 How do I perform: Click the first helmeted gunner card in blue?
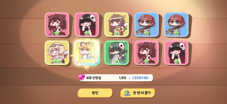(146, 25)
